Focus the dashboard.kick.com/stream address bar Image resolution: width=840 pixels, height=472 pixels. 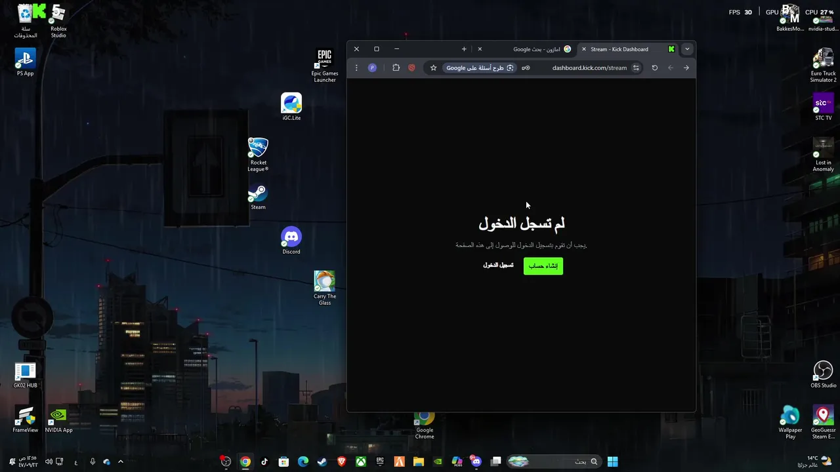coord(589,68)
